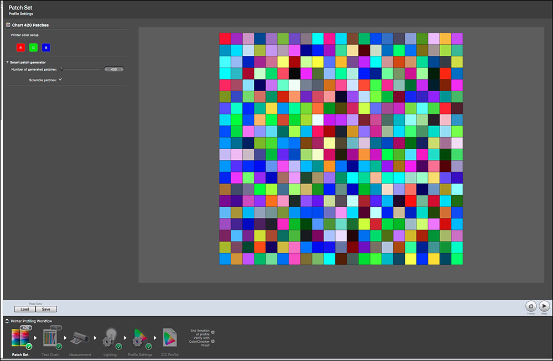The image size is (553, 361).
Task: Save the page data
Action: click(x=46, y=309)
